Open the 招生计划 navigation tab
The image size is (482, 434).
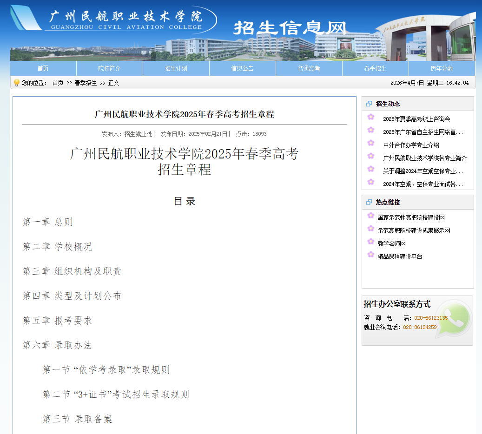pyautogui.click(x=176, y=68)
